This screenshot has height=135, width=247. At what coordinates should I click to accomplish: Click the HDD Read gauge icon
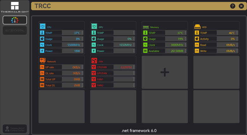click(x=197, y=45)
